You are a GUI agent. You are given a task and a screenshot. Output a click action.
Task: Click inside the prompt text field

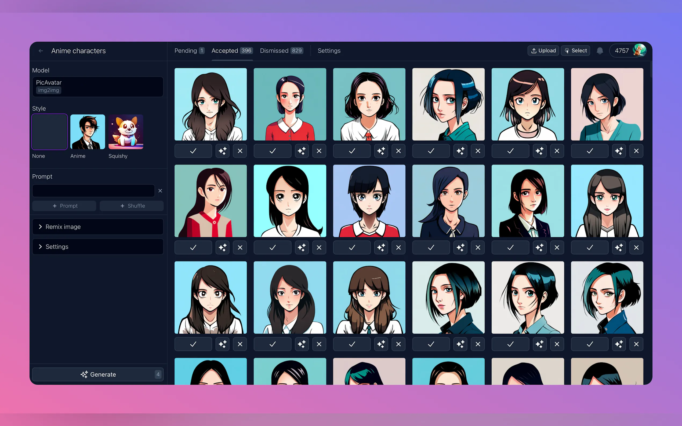coord(93,191)
